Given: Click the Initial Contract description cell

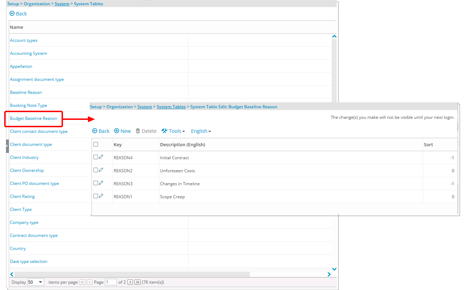Looking at the screenshot, I should click(174, 158).
